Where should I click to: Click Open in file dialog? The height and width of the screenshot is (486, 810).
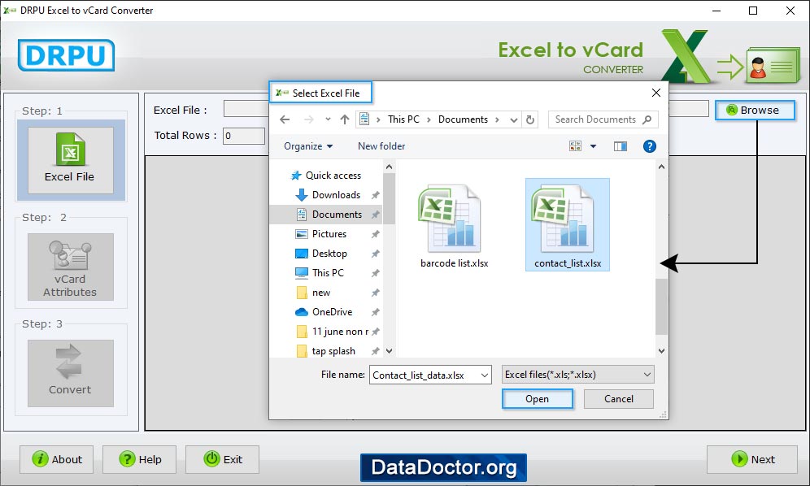[538, 399]
